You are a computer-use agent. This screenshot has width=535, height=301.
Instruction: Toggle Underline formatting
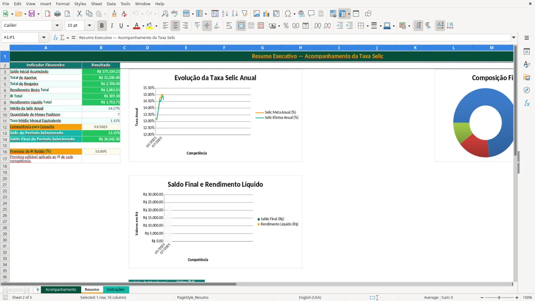(x=121, y=26)
